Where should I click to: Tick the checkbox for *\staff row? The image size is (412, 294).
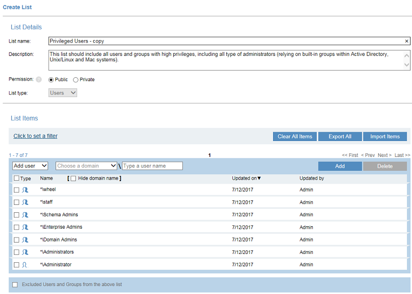click(x=16, y=202)
